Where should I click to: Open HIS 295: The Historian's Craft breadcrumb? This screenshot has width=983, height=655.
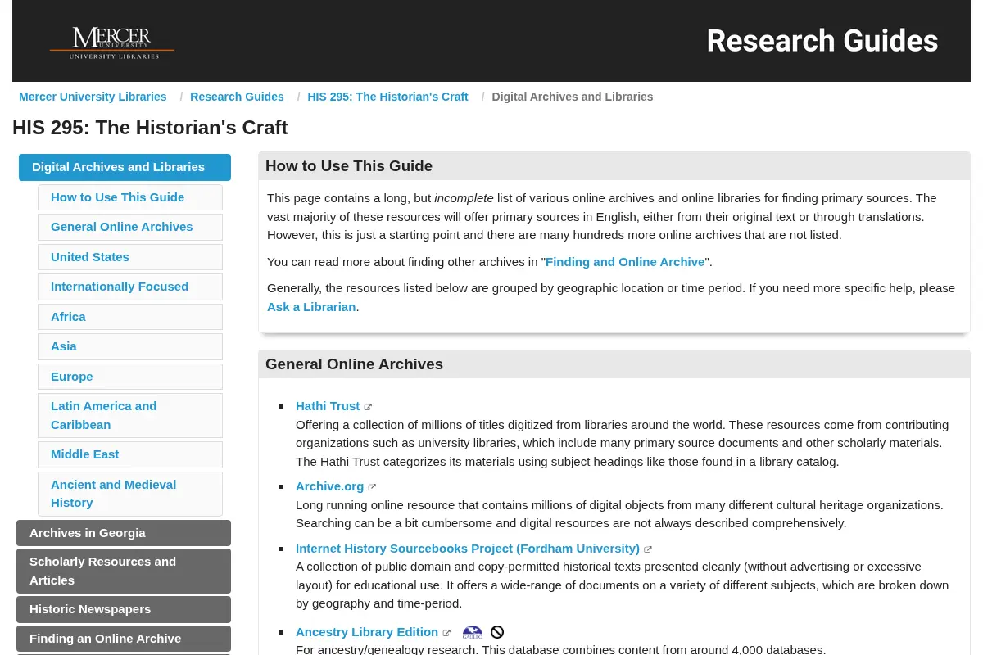tap(387, 97)
